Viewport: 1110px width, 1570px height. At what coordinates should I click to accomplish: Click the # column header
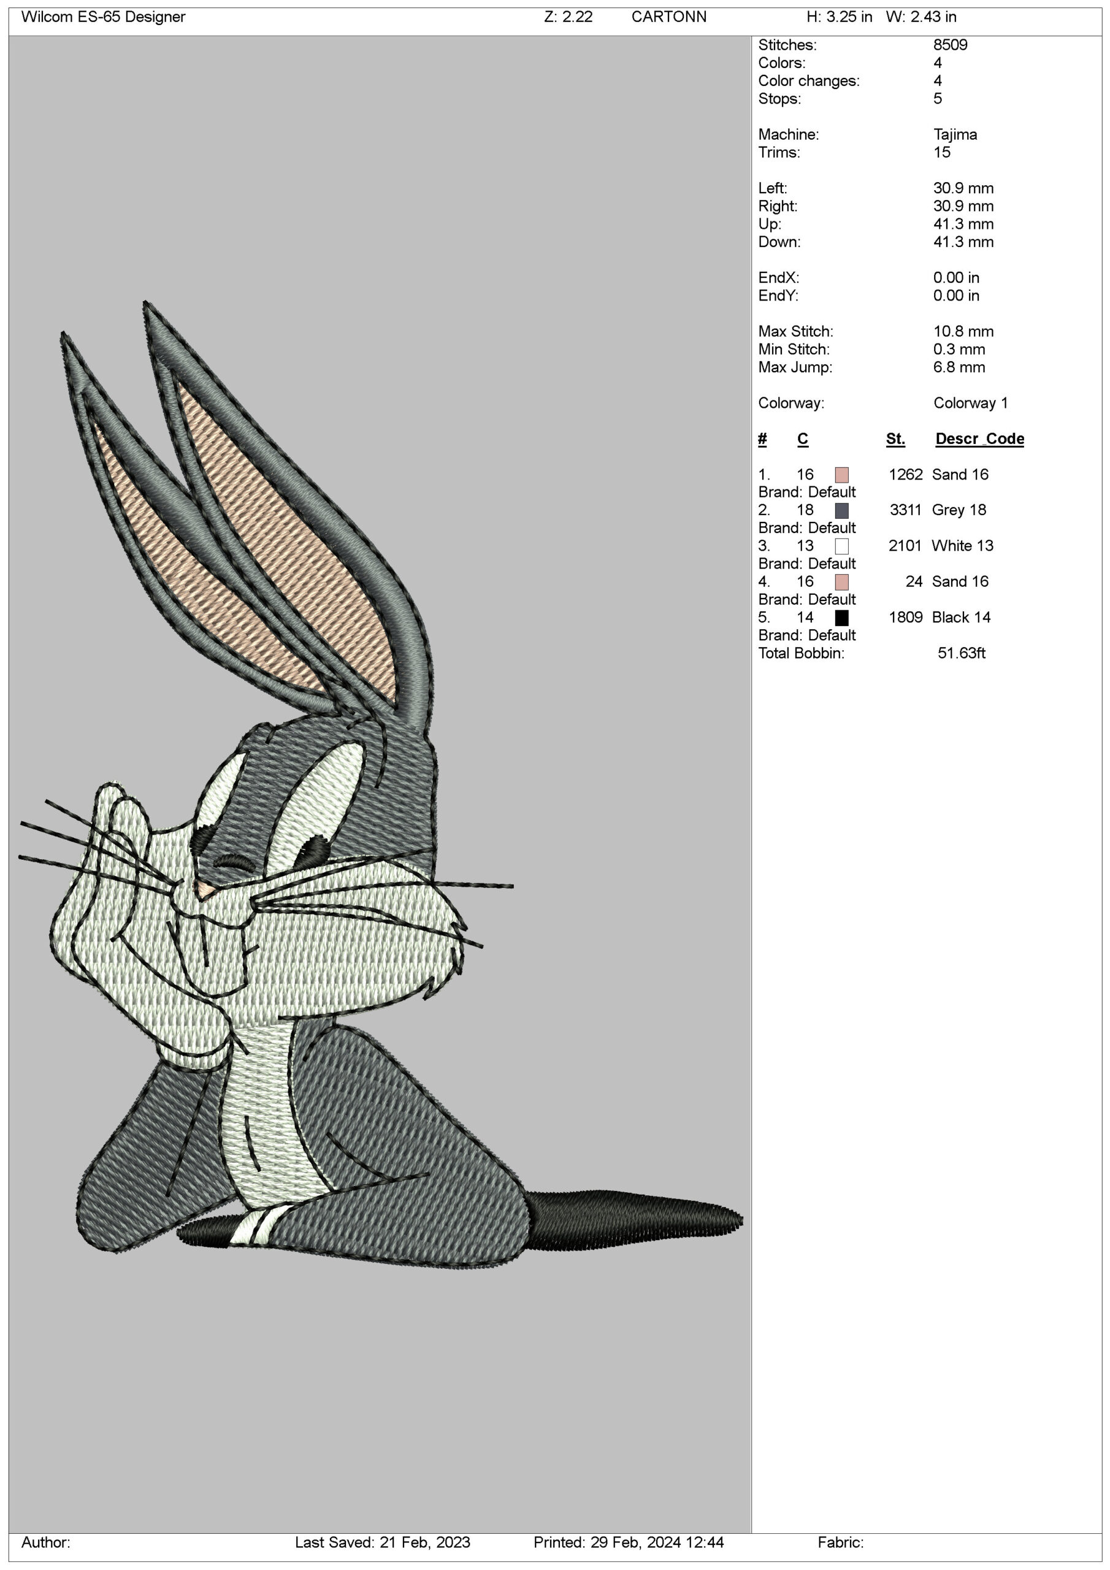click(x=762, y=439)
